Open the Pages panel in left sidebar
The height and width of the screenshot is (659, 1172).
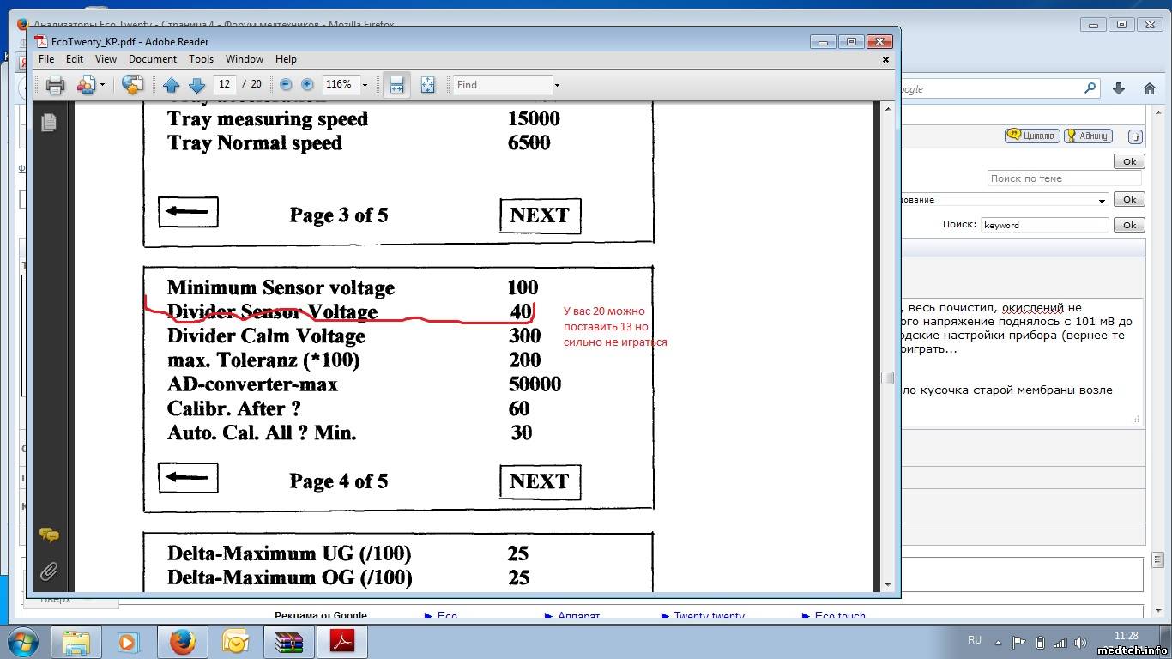49,123
